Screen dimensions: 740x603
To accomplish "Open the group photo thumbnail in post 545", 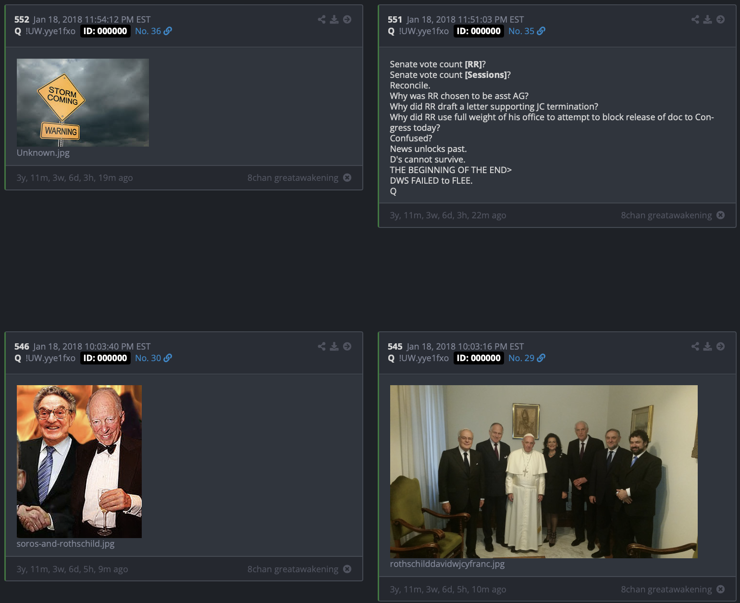I will pos(544,471).
